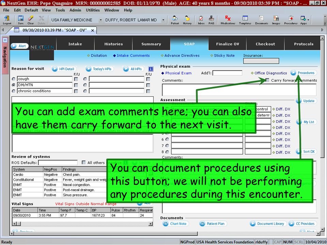This screenshot has height=245, width=327.
Task: Open the Patient toolbar icon
Action: tap(175, 20)
